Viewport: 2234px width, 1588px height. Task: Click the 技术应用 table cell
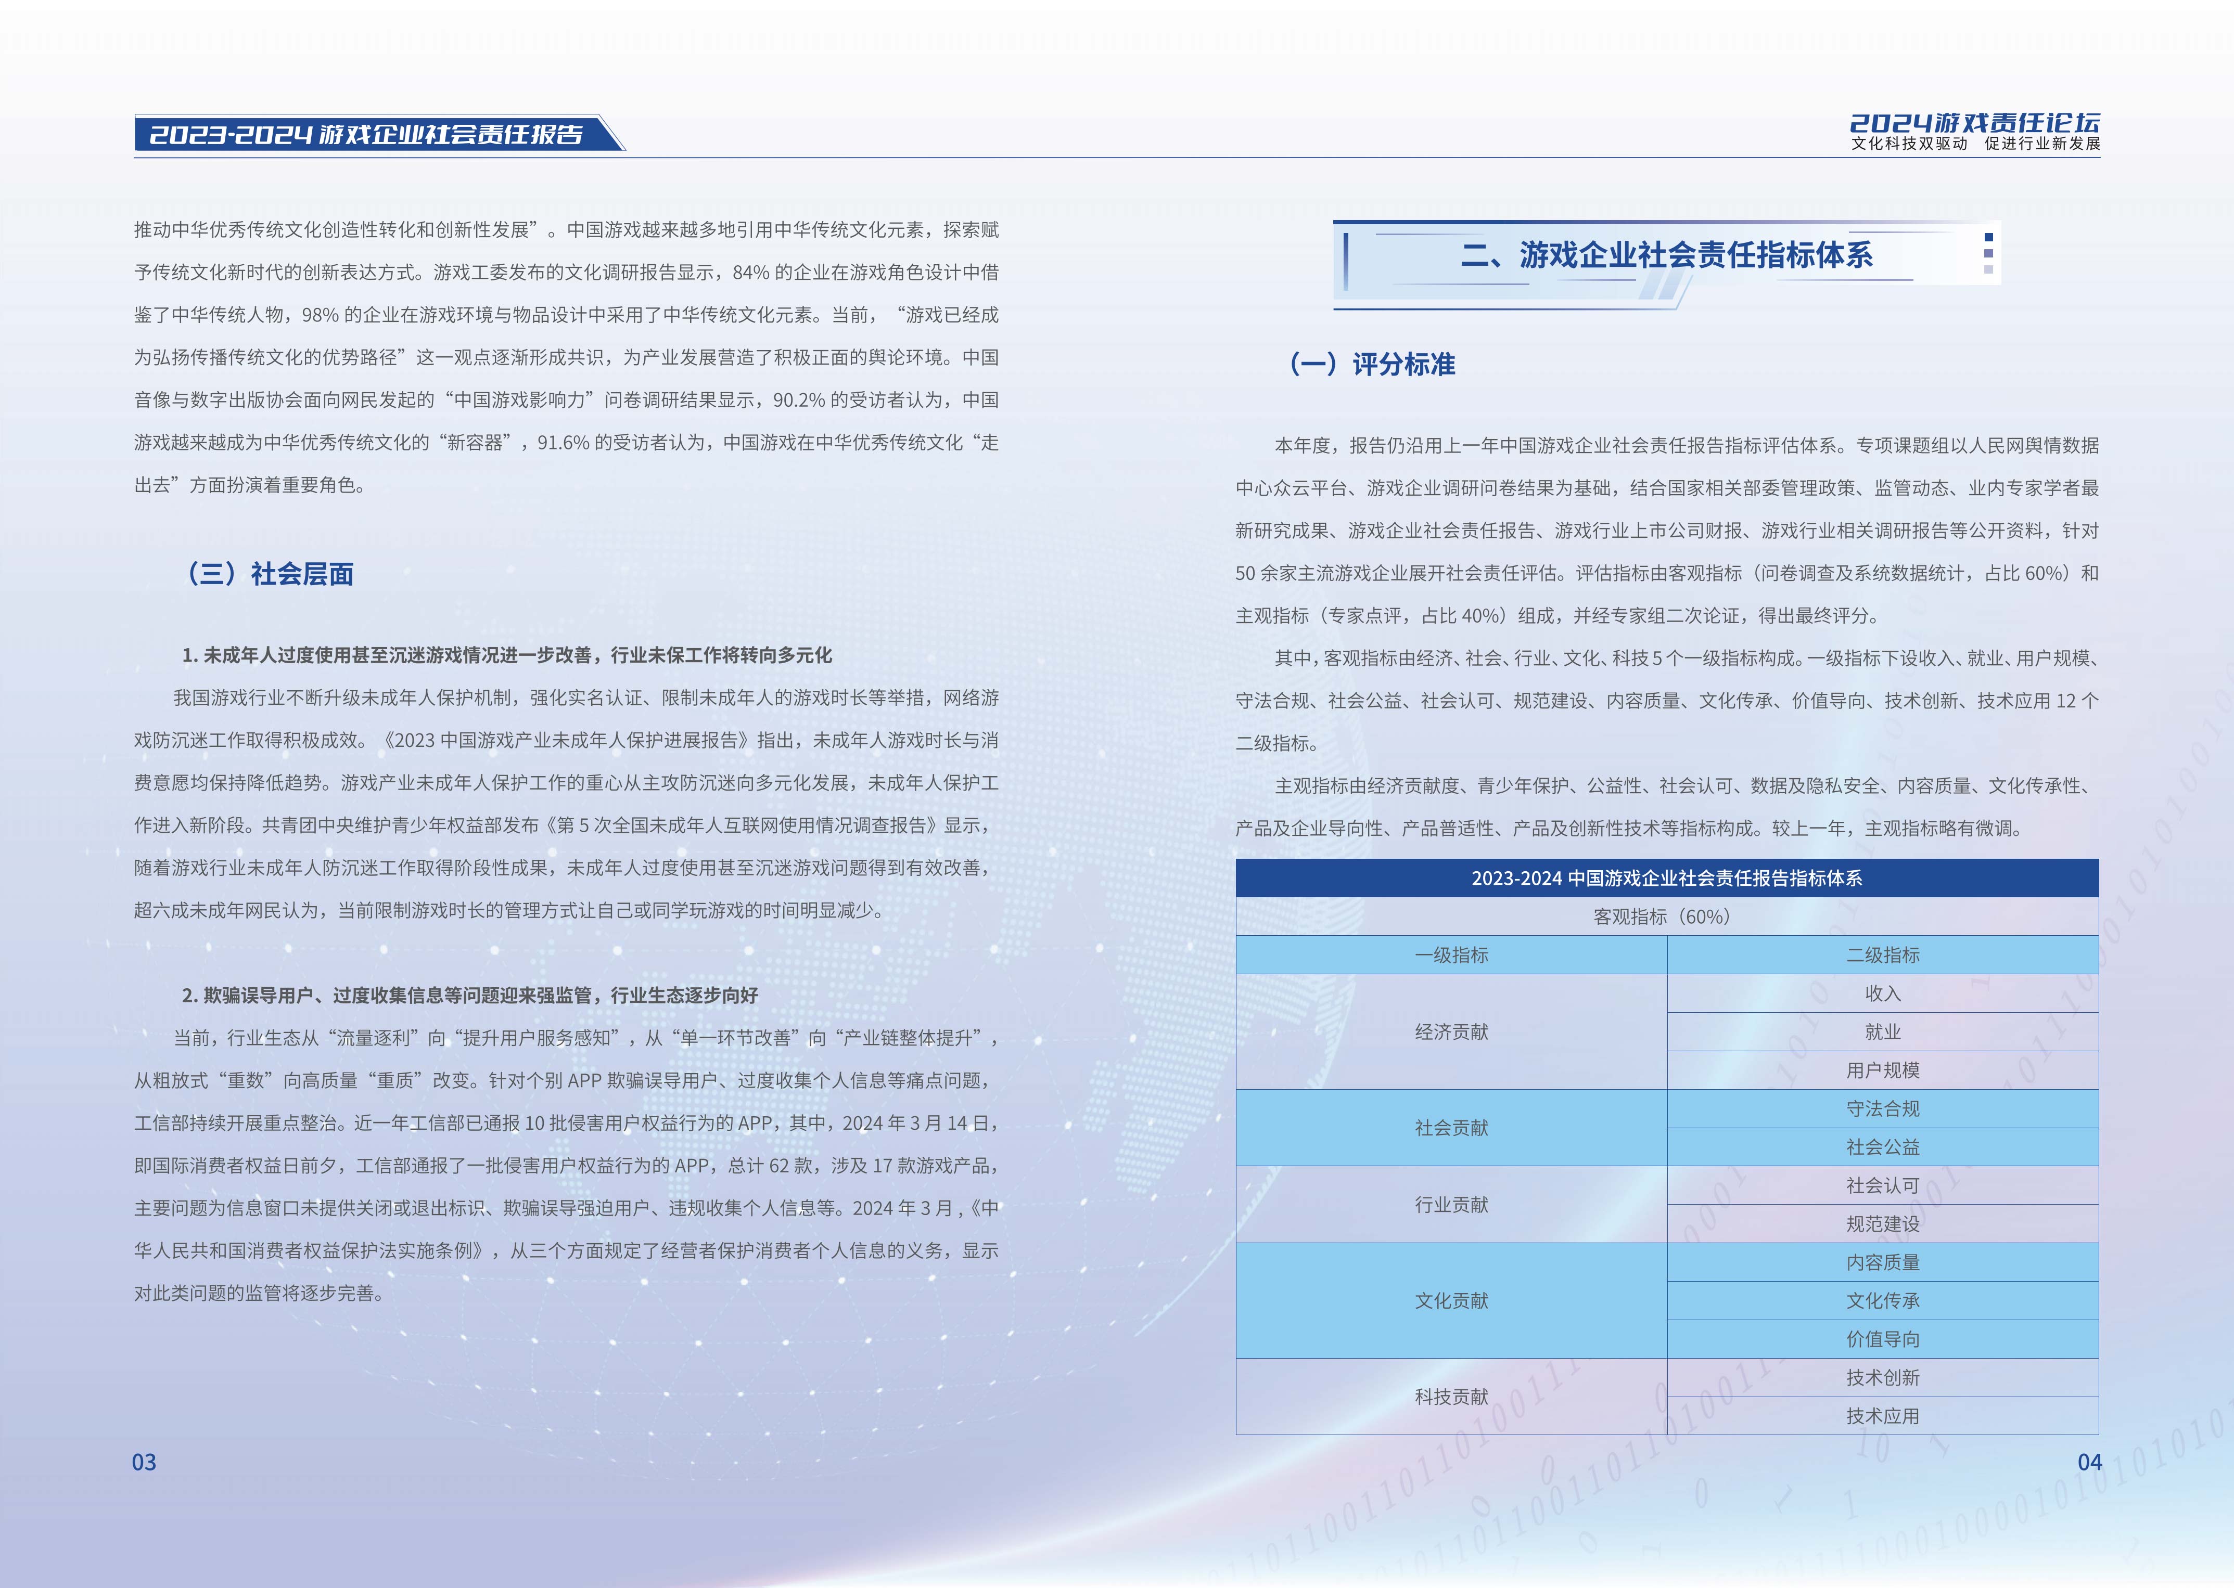coord(1883,1416)
